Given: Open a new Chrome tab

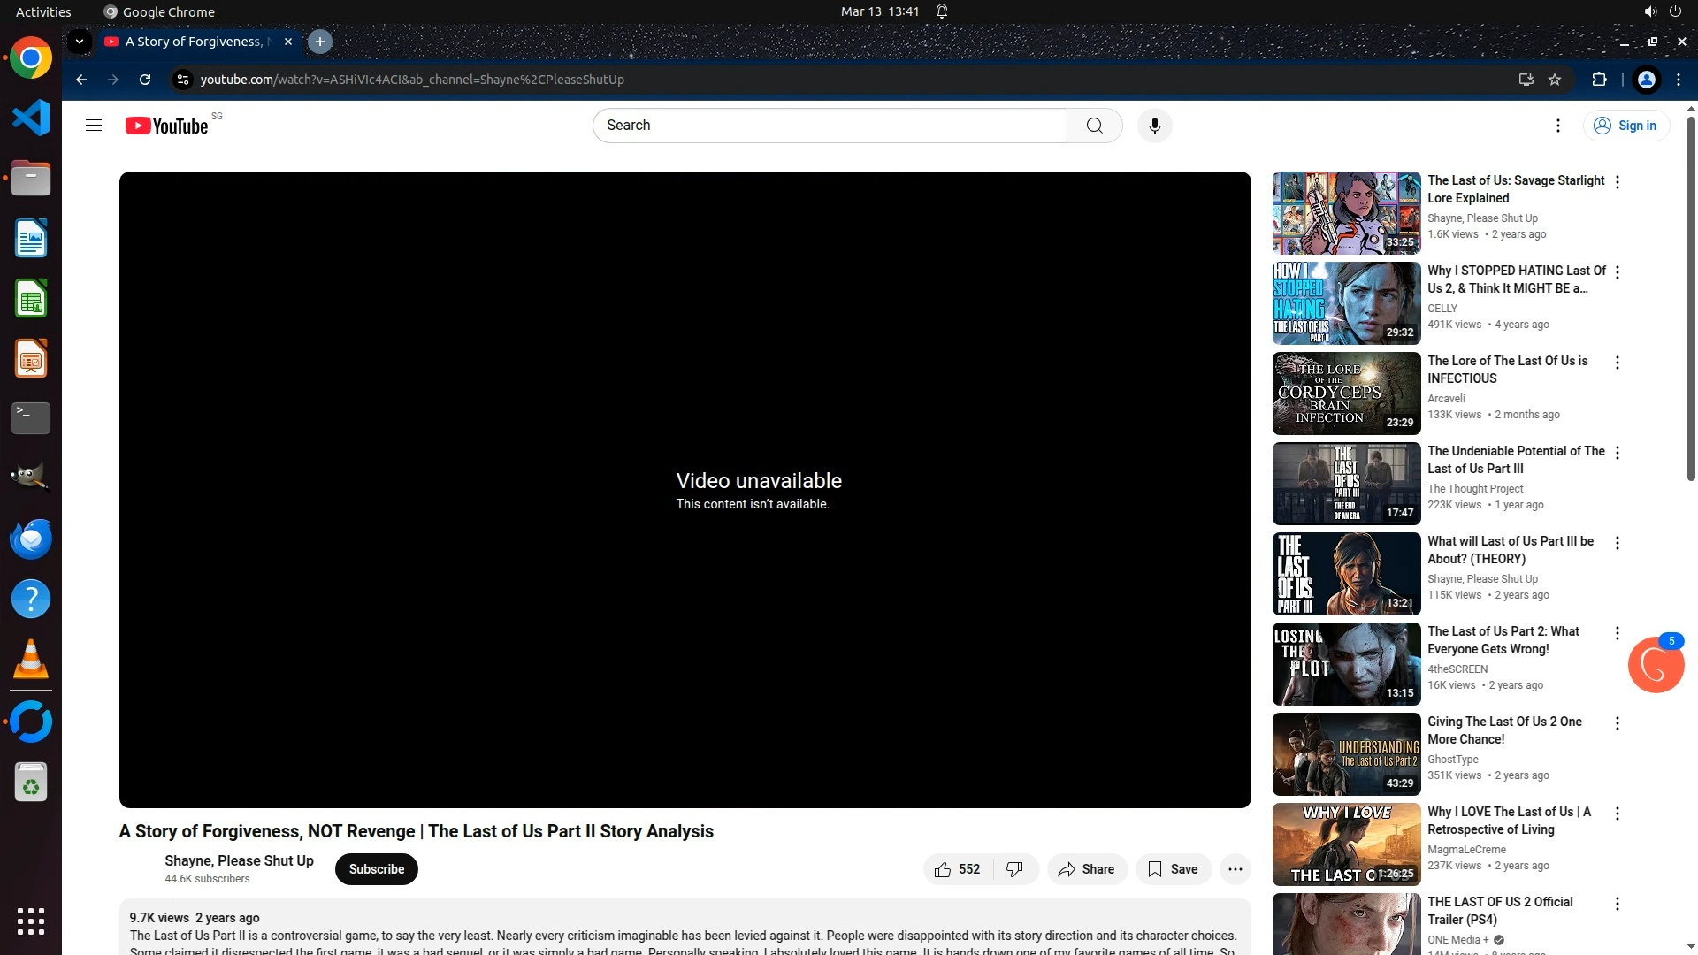Looking at the screenshot, I should 320,42.
